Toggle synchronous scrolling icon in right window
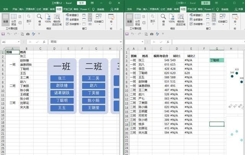 [214, 20]
